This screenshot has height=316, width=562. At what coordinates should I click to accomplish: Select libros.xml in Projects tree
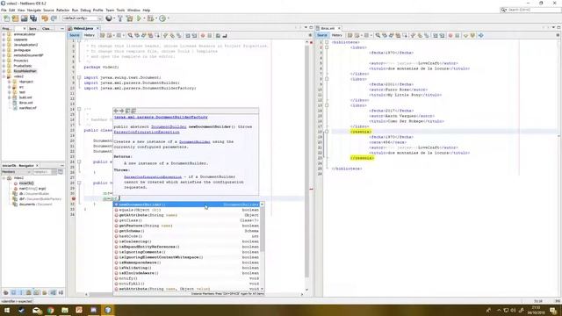[x=25, y=103]
